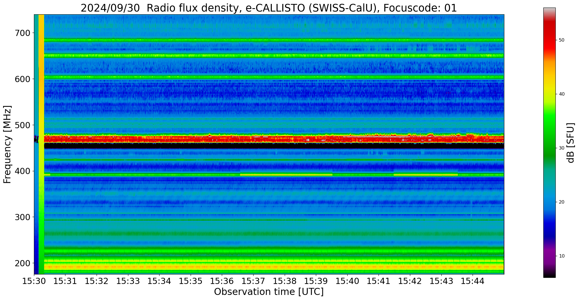Click the 15:31 time tick label
The height and width of the screenshot is (300, 579).
[x=65, y=281]
